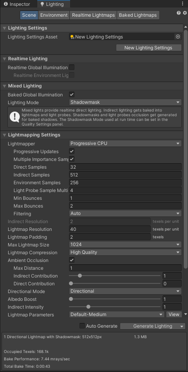The width and height of the screenshot is (188, 372).
Task: Enable Realtime Global Illumination checkbox
Action: pos(72,67)
